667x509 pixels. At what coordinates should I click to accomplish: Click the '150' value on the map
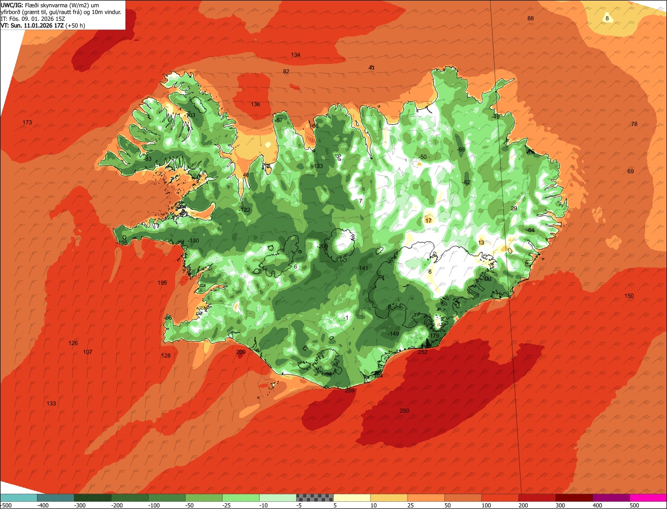pos(629,296)
